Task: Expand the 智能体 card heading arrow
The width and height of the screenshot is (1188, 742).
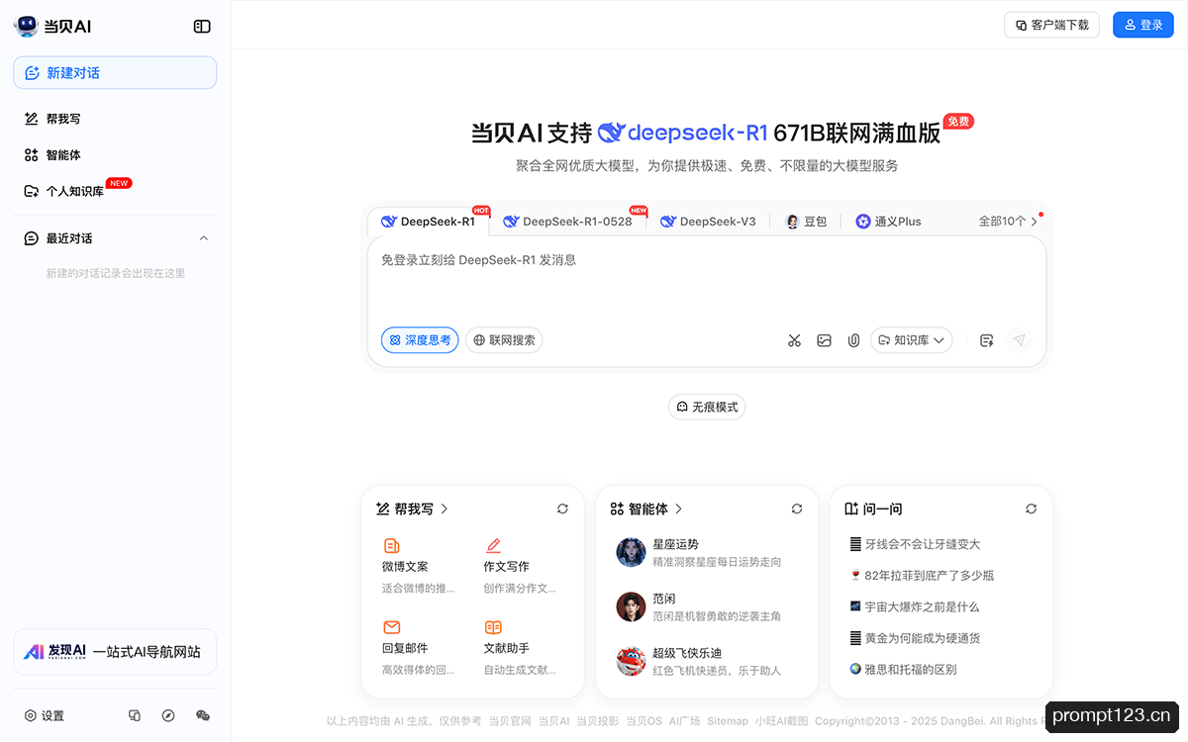Action: tap(679, 509)
